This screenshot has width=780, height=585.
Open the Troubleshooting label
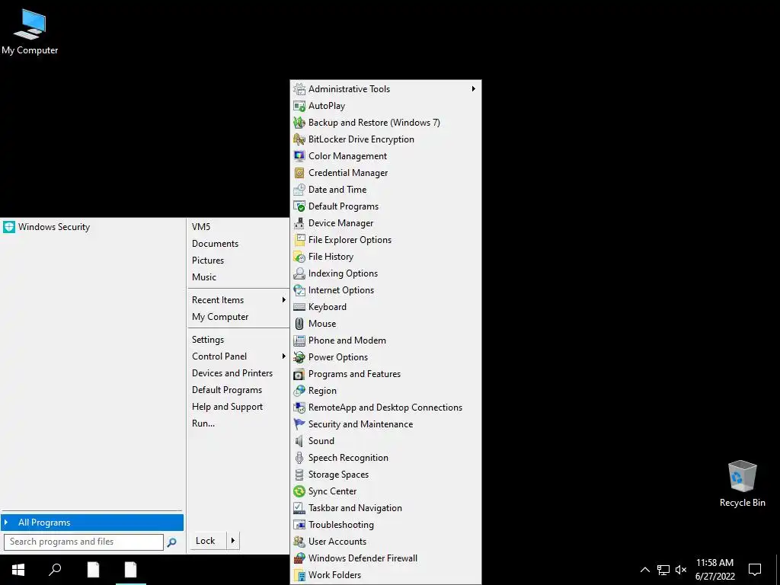pyautogui.click(x=340, y=525)
